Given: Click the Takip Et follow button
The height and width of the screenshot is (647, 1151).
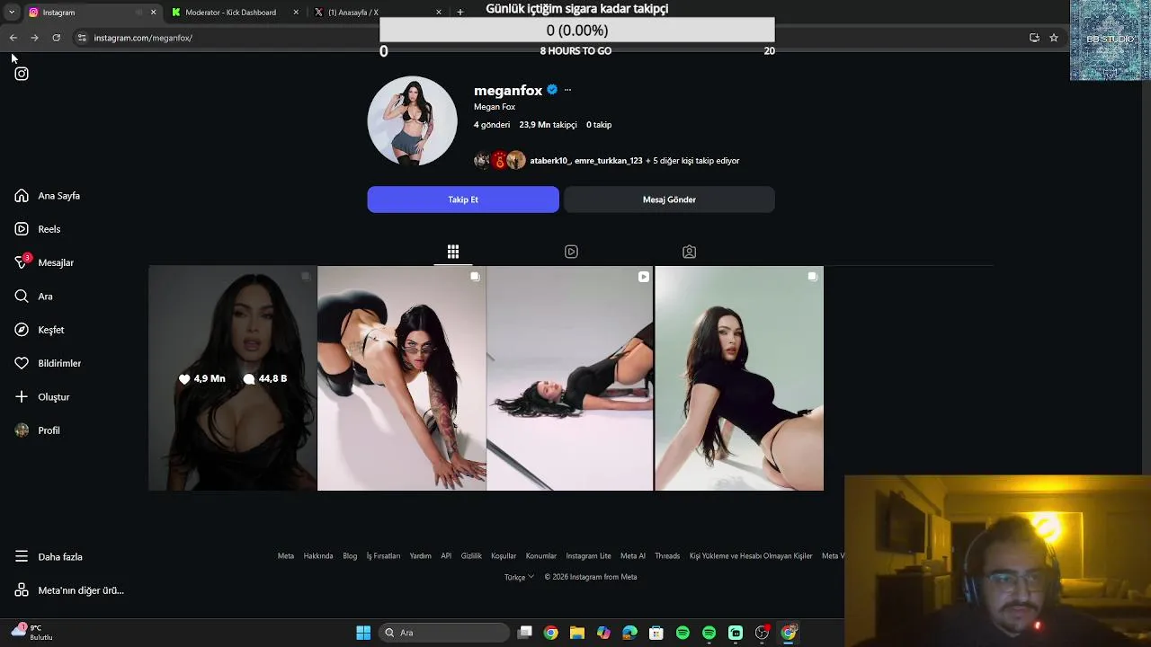Looking at the screenshot, I should point(463,199).
